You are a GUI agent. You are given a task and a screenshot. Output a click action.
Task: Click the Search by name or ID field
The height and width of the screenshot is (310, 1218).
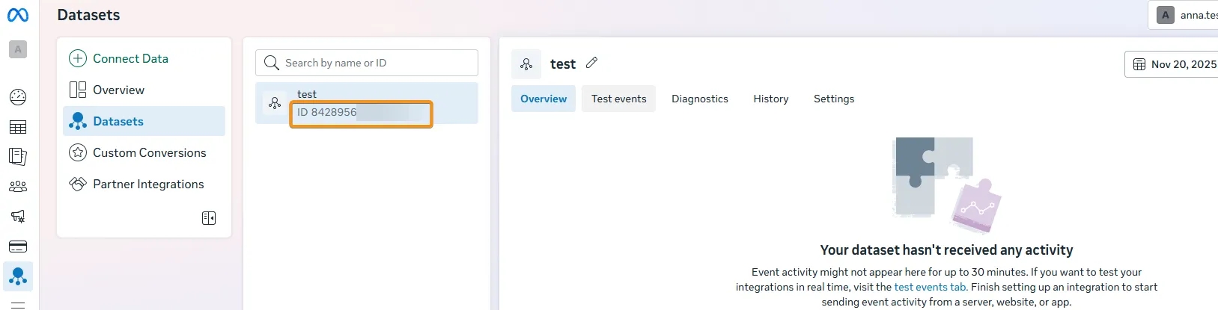click(x=367, y=63)
